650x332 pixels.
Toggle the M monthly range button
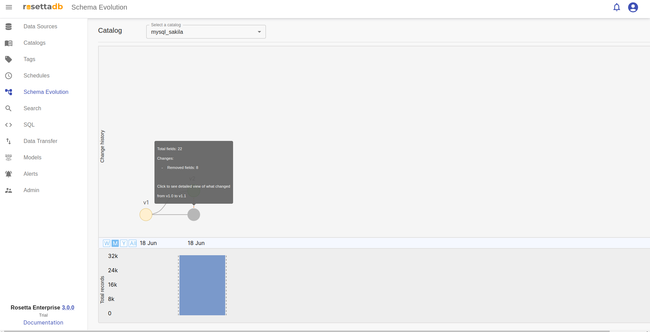(115, 243)
